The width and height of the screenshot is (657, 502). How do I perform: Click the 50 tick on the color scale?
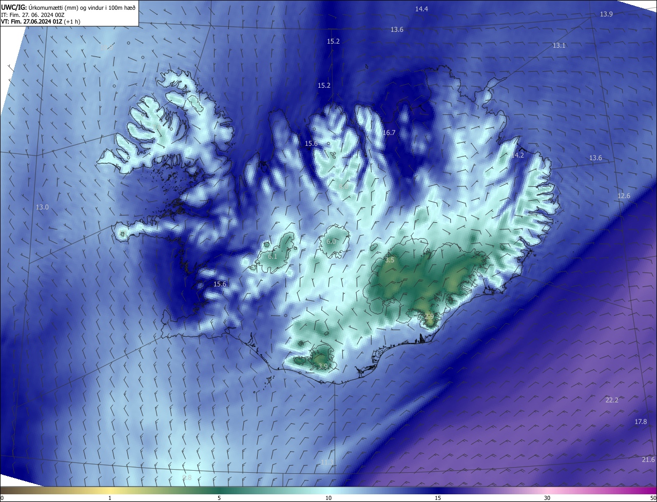pos(653,498)
